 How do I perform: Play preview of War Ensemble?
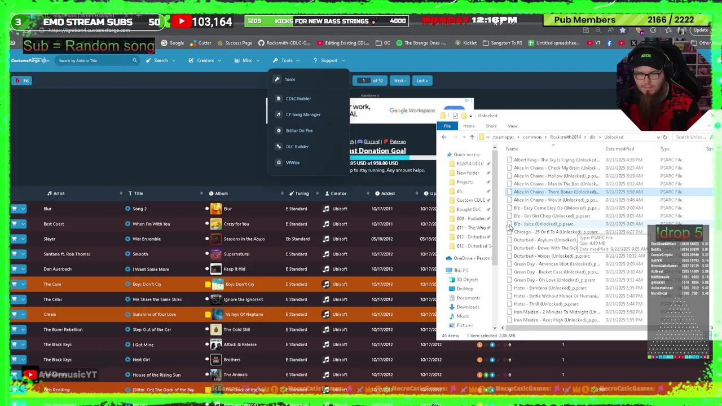(128, 239)
